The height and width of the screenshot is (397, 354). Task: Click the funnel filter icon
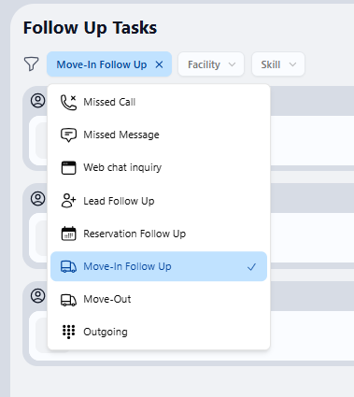point(31,64)
